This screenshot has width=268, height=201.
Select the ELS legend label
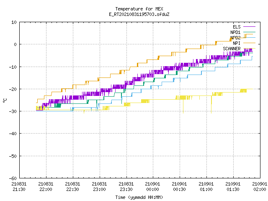coord(237,27)
